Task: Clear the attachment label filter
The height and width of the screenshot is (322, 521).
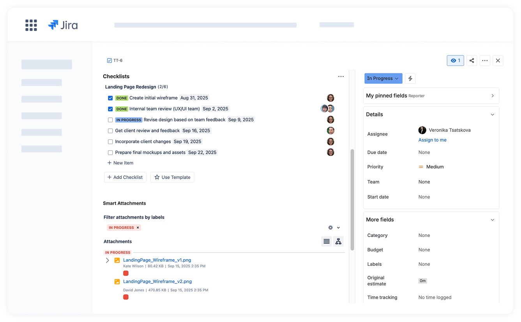Action: [x=330, y=228]
